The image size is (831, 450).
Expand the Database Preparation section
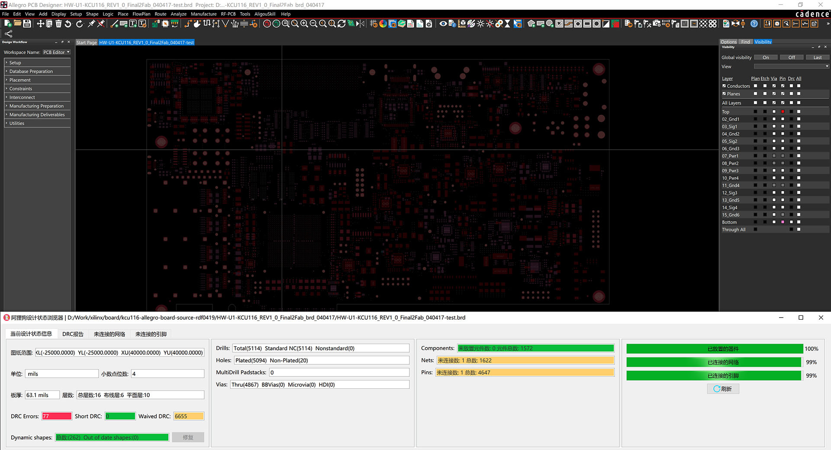pyautogui.click(x=37, y=71)
